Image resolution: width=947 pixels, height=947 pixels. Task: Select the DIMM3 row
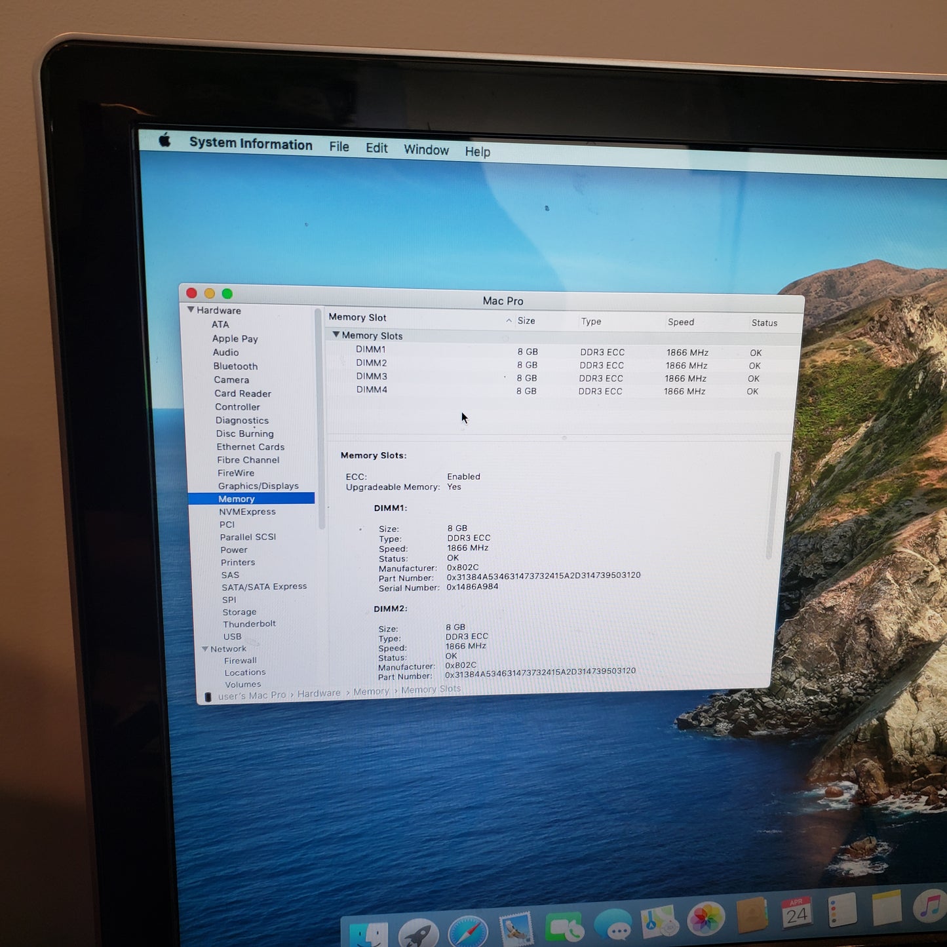562,377
